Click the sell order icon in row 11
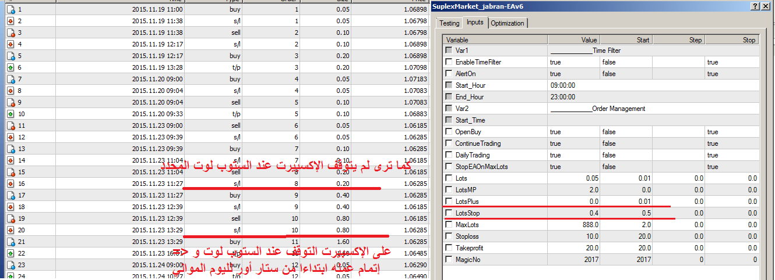 pos(10,125)
